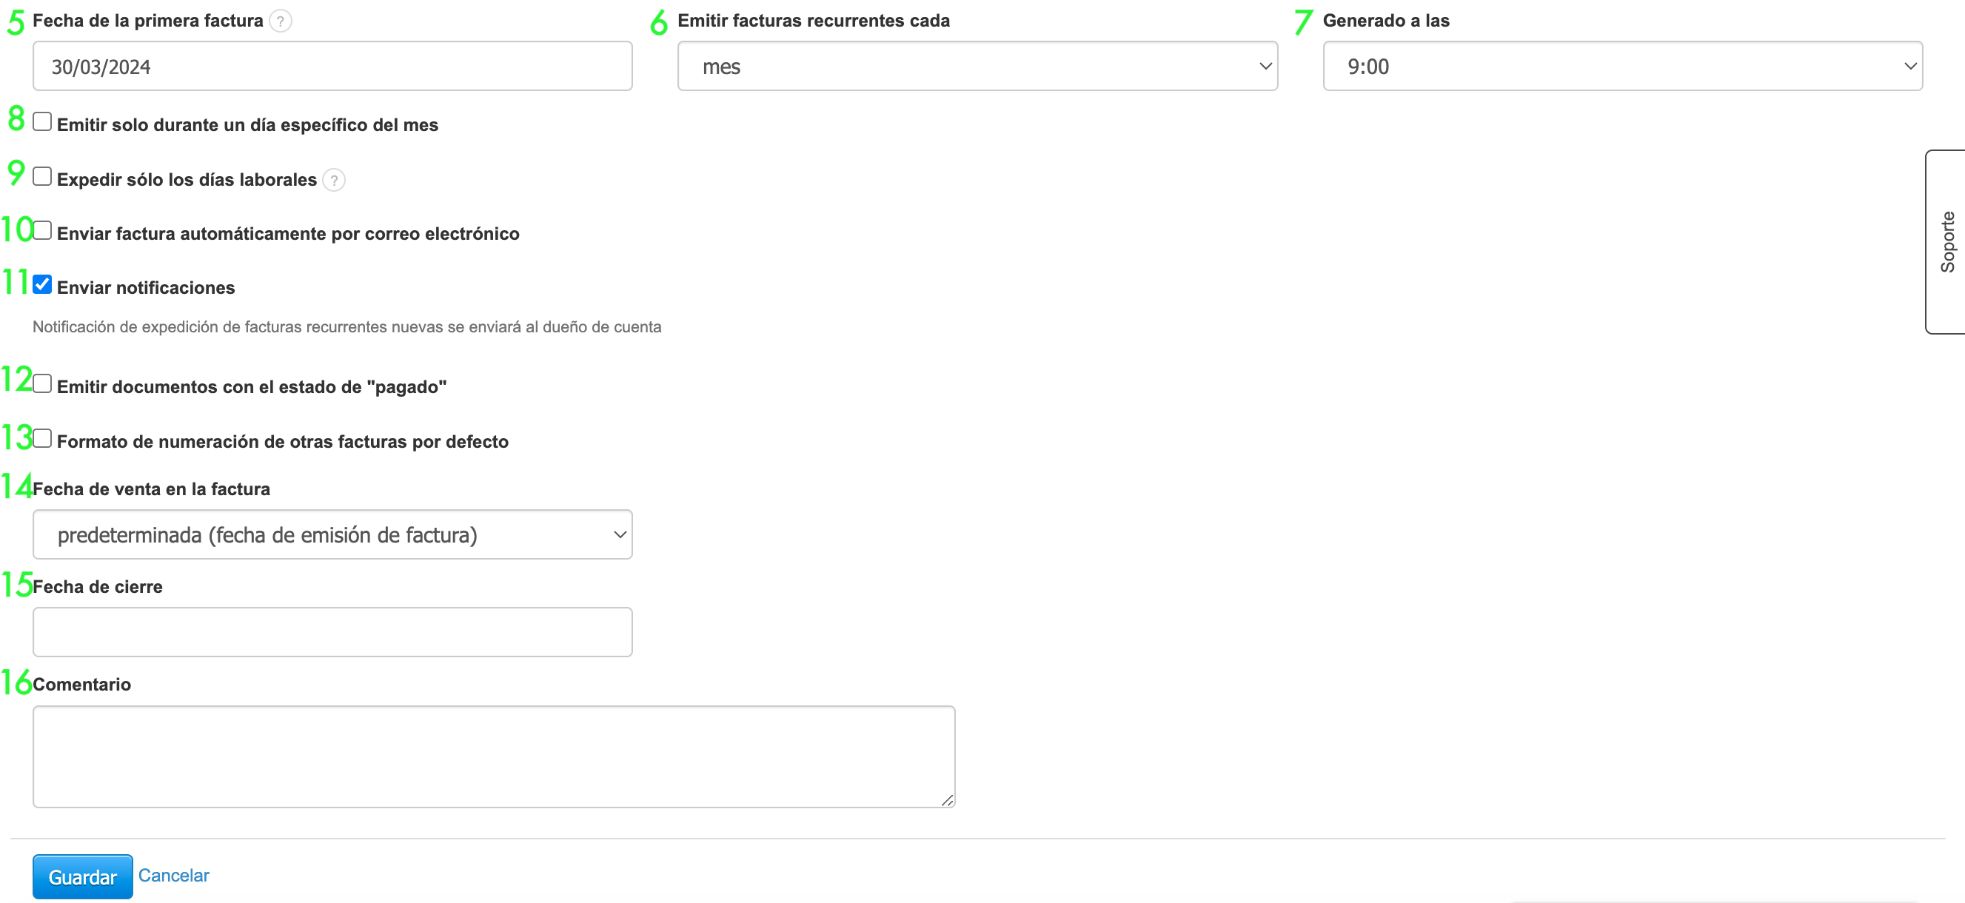The height and width of the screenshot is (903, 1965).
Task: Open the Emitir facturas recurrentes cada dropdown
Action: point(977,67)
